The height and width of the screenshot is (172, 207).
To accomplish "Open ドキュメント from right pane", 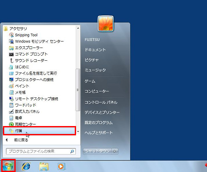I will point(95,50).
